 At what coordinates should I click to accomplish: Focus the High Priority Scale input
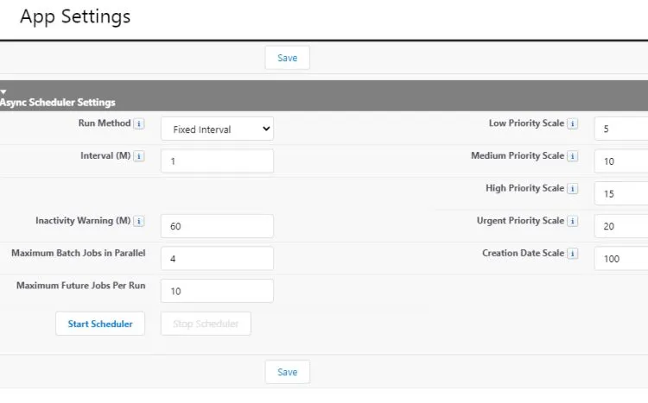[x=621, y=193]
